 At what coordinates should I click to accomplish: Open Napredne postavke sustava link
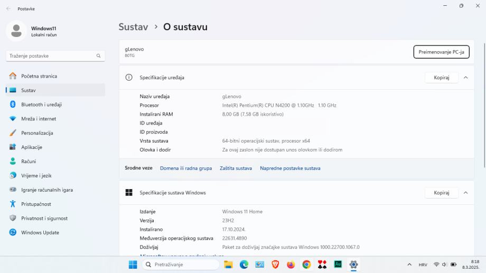pos(290,168)
